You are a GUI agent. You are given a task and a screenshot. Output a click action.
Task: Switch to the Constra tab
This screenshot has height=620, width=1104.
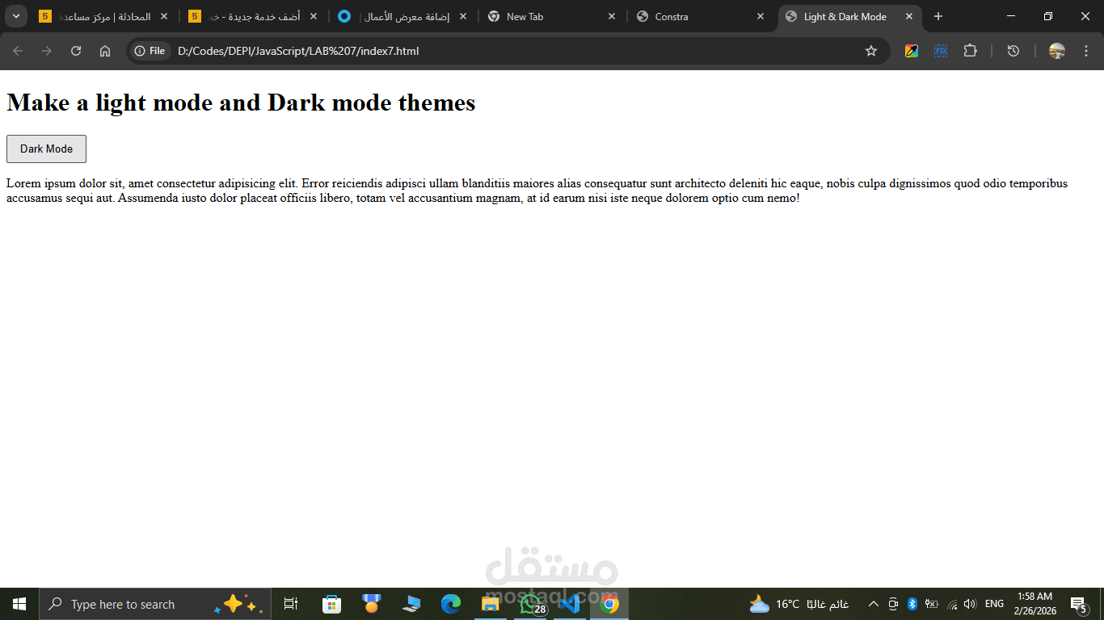click(671, 16)
